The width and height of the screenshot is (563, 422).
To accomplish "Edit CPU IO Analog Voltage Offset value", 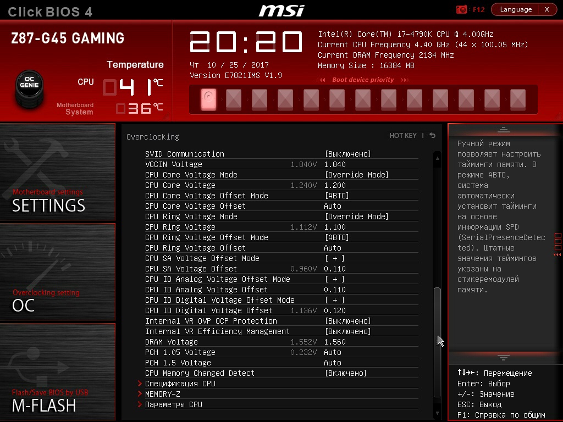I will point(335,290).
